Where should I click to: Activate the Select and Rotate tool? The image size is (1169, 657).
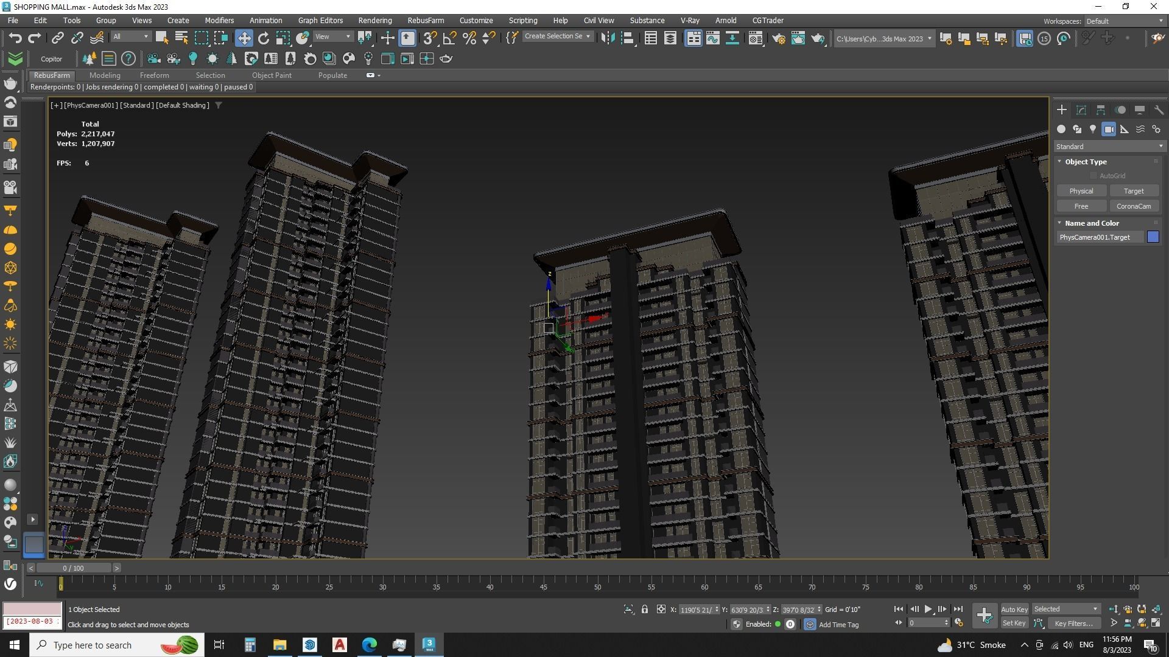point(263,38)
